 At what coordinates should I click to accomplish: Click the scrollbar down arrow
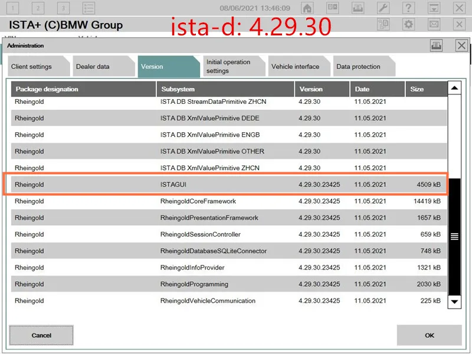(454, 301)
